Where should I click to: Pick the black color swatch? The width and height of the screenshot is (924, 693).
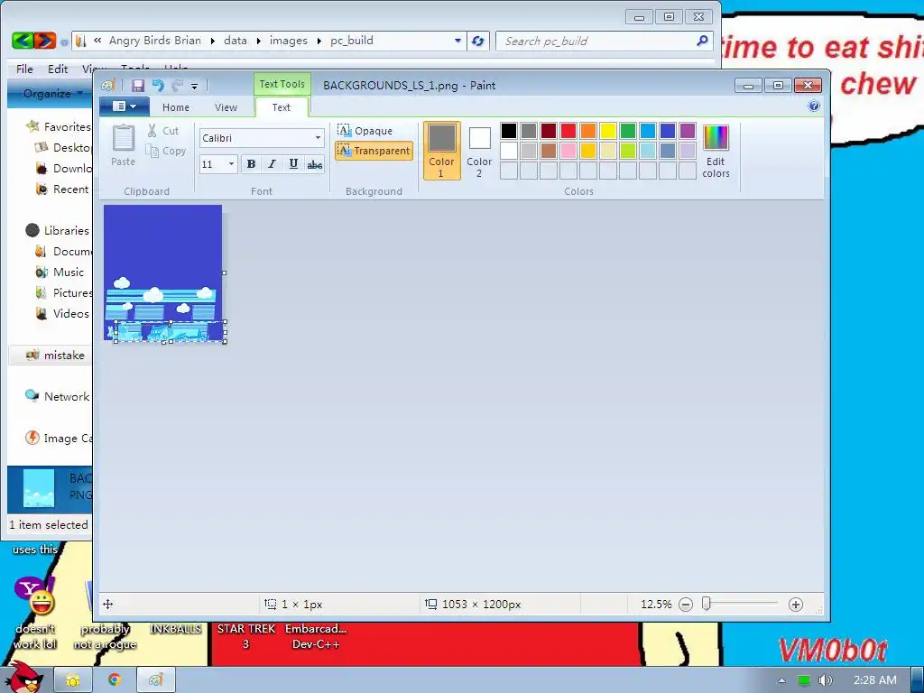click(x=509, y=130)
